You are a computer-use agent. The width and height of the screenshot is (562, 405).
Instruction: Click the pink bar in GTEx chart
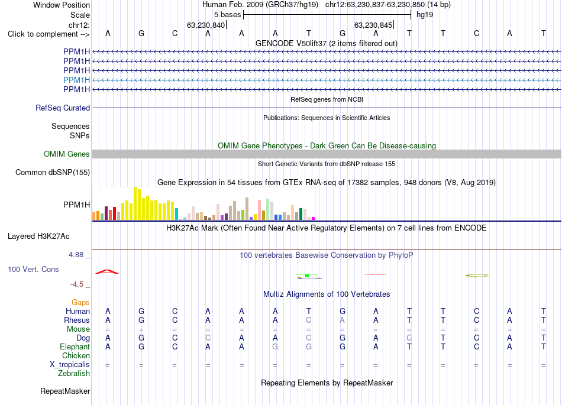259,210
